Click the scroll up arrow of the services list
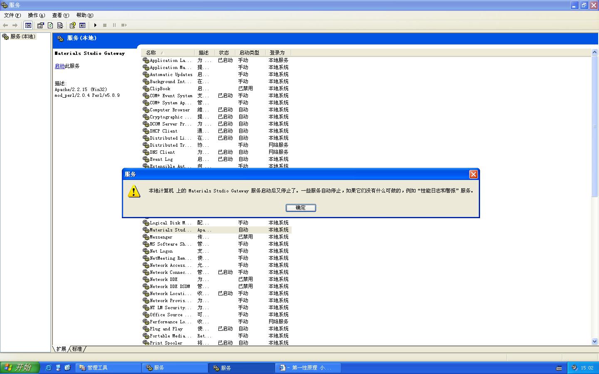 pos(594,52)
